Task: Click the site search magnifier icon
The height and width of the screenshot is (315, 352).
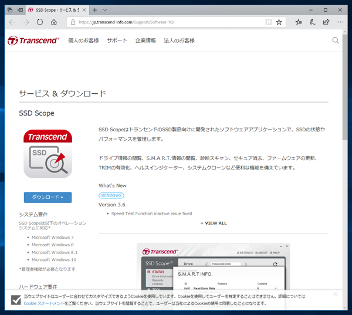Action: pos(336,40)
